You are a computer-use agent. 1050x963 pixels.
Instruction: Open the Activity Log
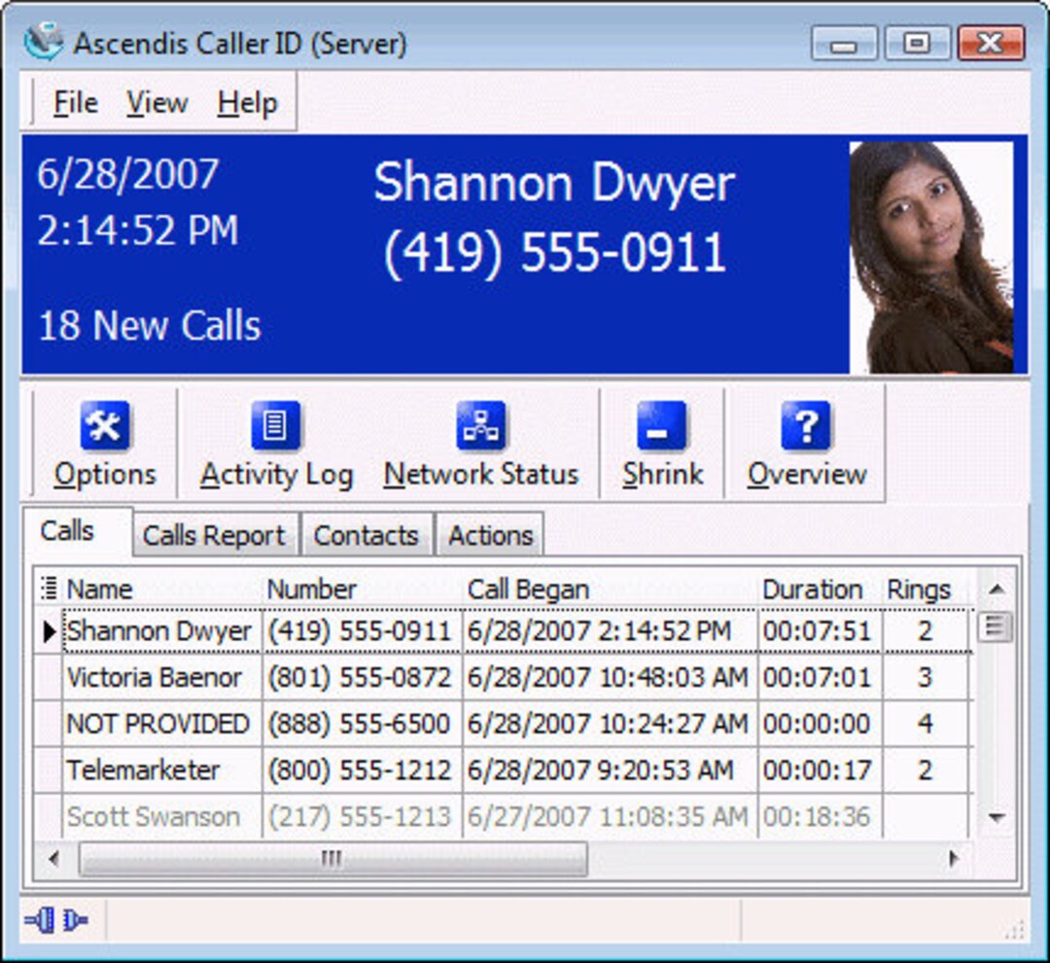point(275,443)
